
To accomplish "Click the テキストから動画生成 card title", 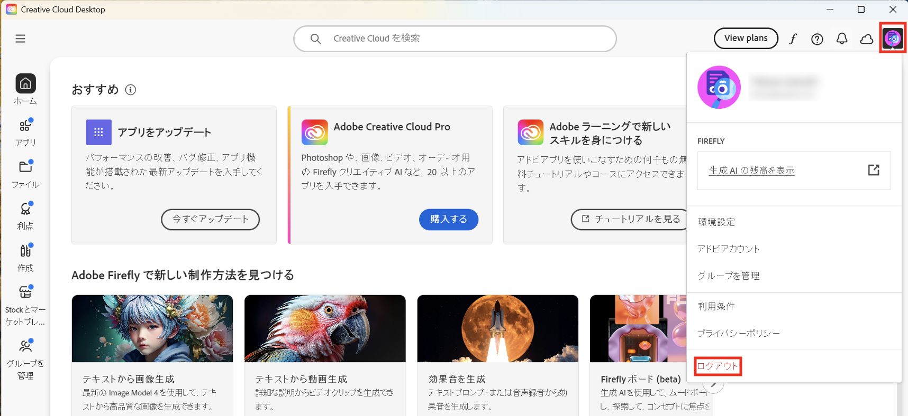I will [301, 379].
